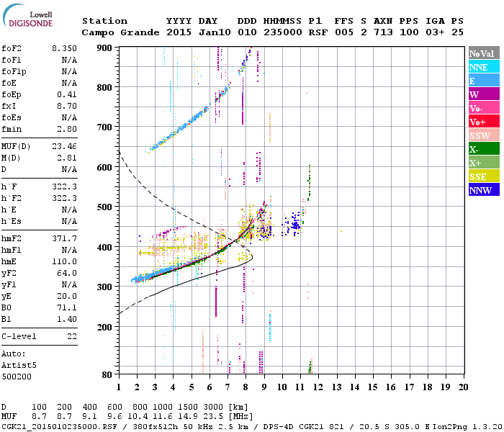The width and height of the screenshot is (504, 432).
Task: Click the 900 km height axis label
Action: click(104, 48)
